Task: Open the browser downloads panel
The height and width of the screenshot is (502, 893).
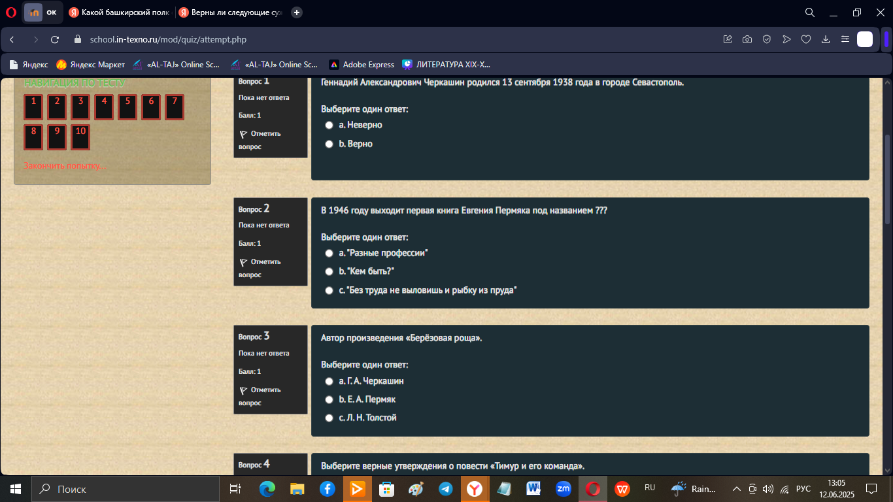Action: [826, 40]
